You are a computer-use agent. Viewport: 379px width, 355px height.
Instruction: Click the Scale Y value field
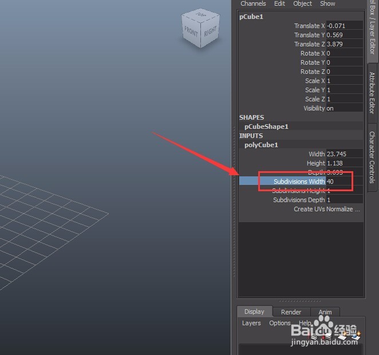pos(345,90)
